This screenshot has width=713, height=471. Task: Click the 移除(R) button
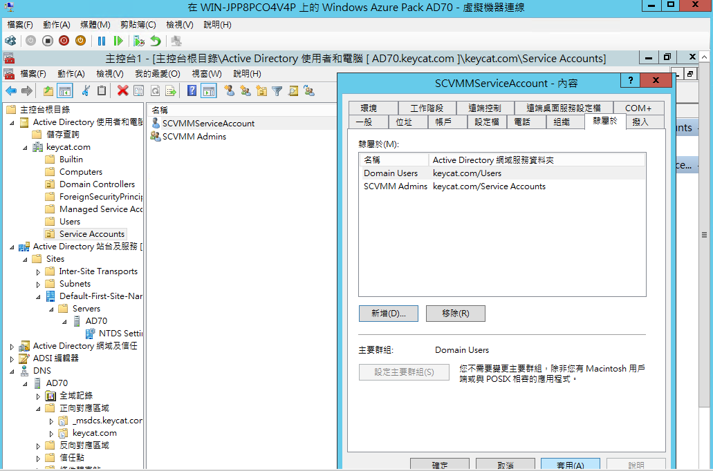coord(455,314)
